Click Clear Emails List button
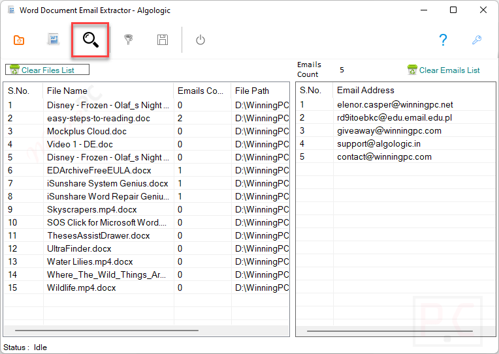 click(x=443, y=70)
